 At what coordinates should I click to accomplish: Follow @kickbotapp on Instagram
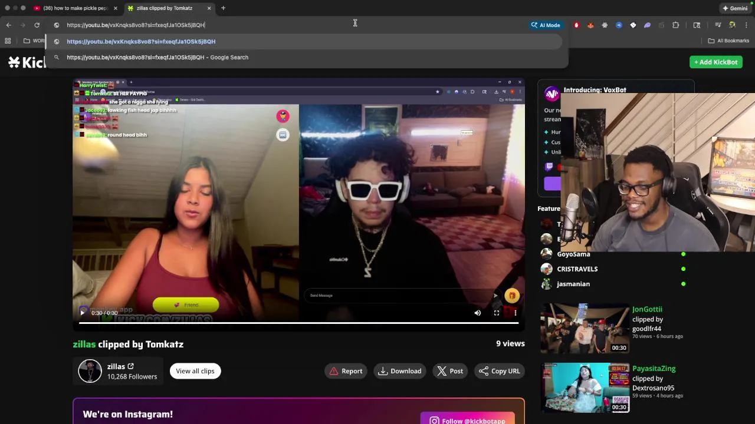coord(467,420)
